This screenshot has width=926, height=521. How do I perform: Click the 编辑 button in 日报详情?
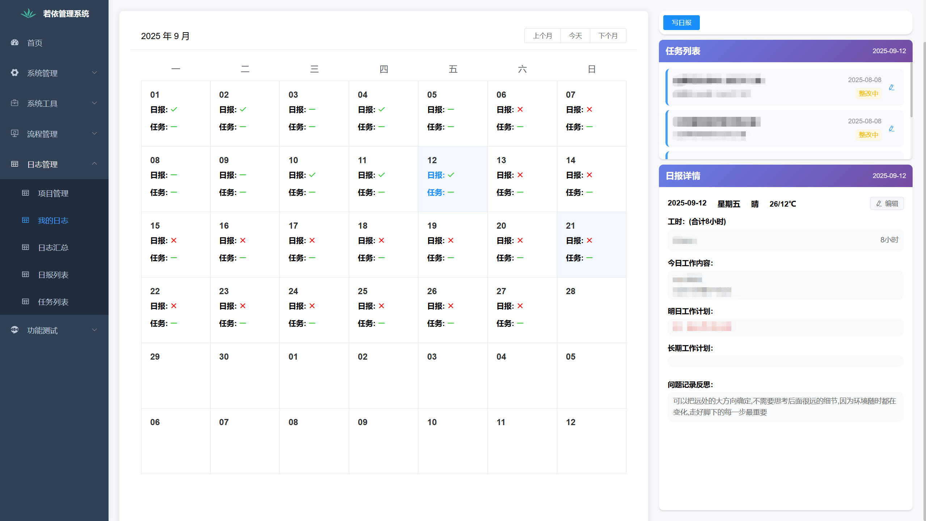pyautogui.click(x=887, y=204)
